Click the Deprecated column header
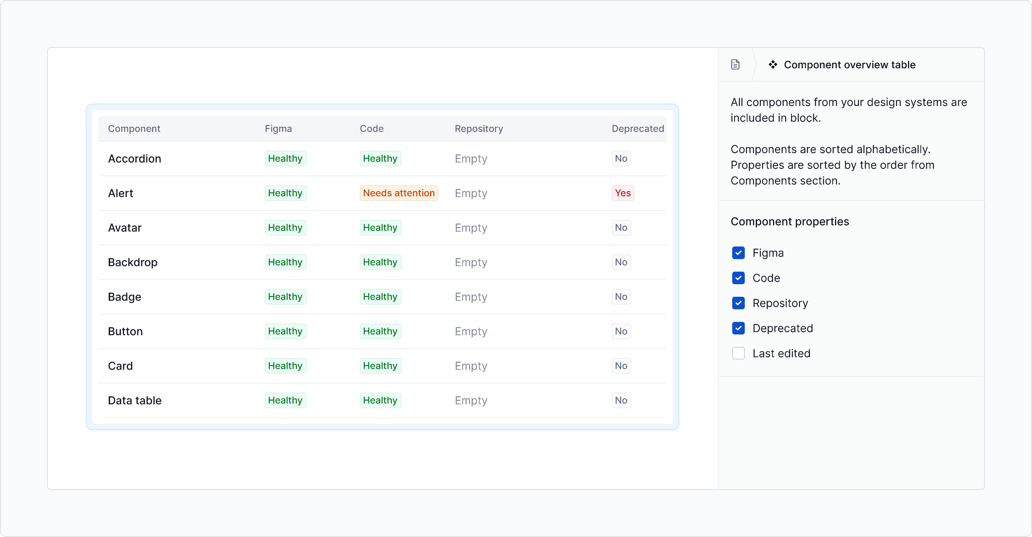The image size is (1032, 537). click(x=637, y=129)
